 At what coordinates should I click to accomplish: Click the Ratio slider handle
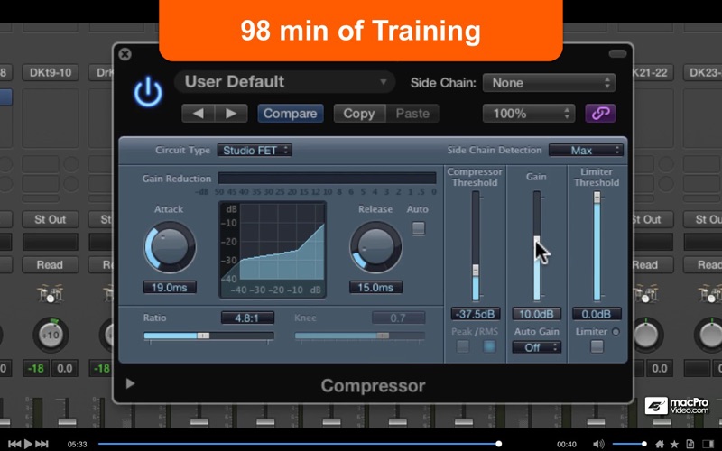[x=203, y=336]
